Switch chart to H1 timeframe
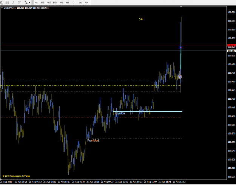 62,3
